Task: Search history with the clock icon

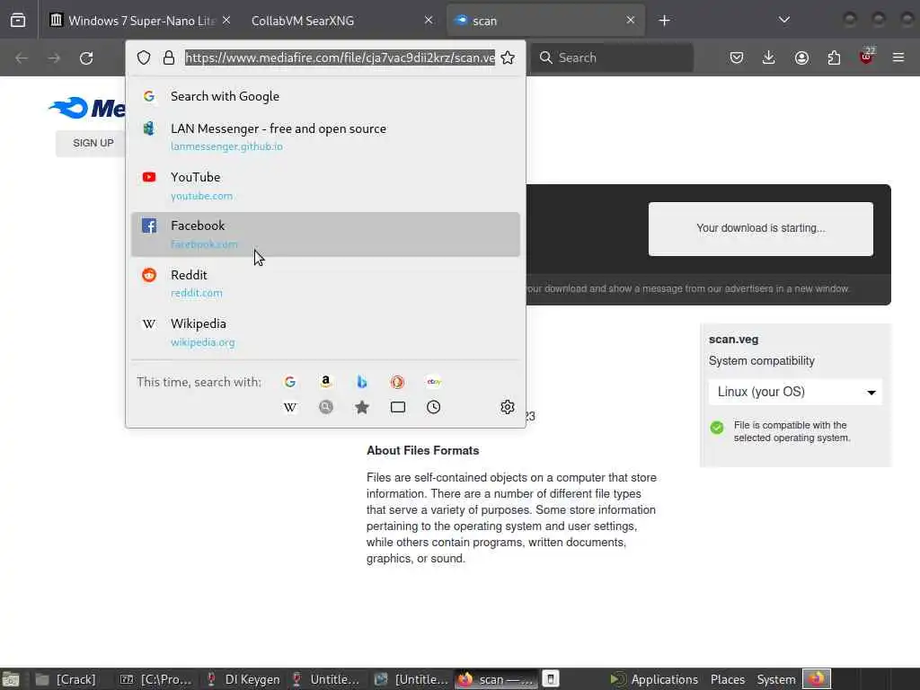Action: [434, 407]
